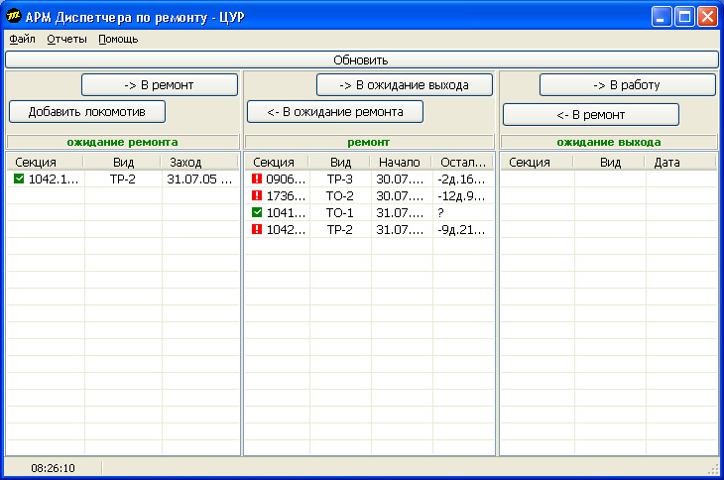Click the Дата column header
Image resolution: width=724 pixels, height=480 pixels.
pyautogui.click(x=680, y=162)
